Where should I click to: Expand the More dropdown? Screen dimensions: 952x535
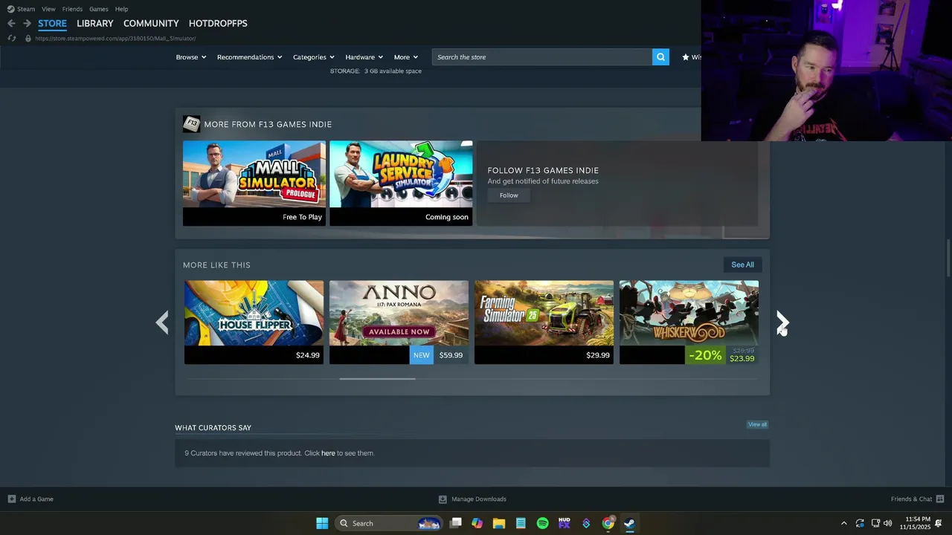tap(405, 57)
